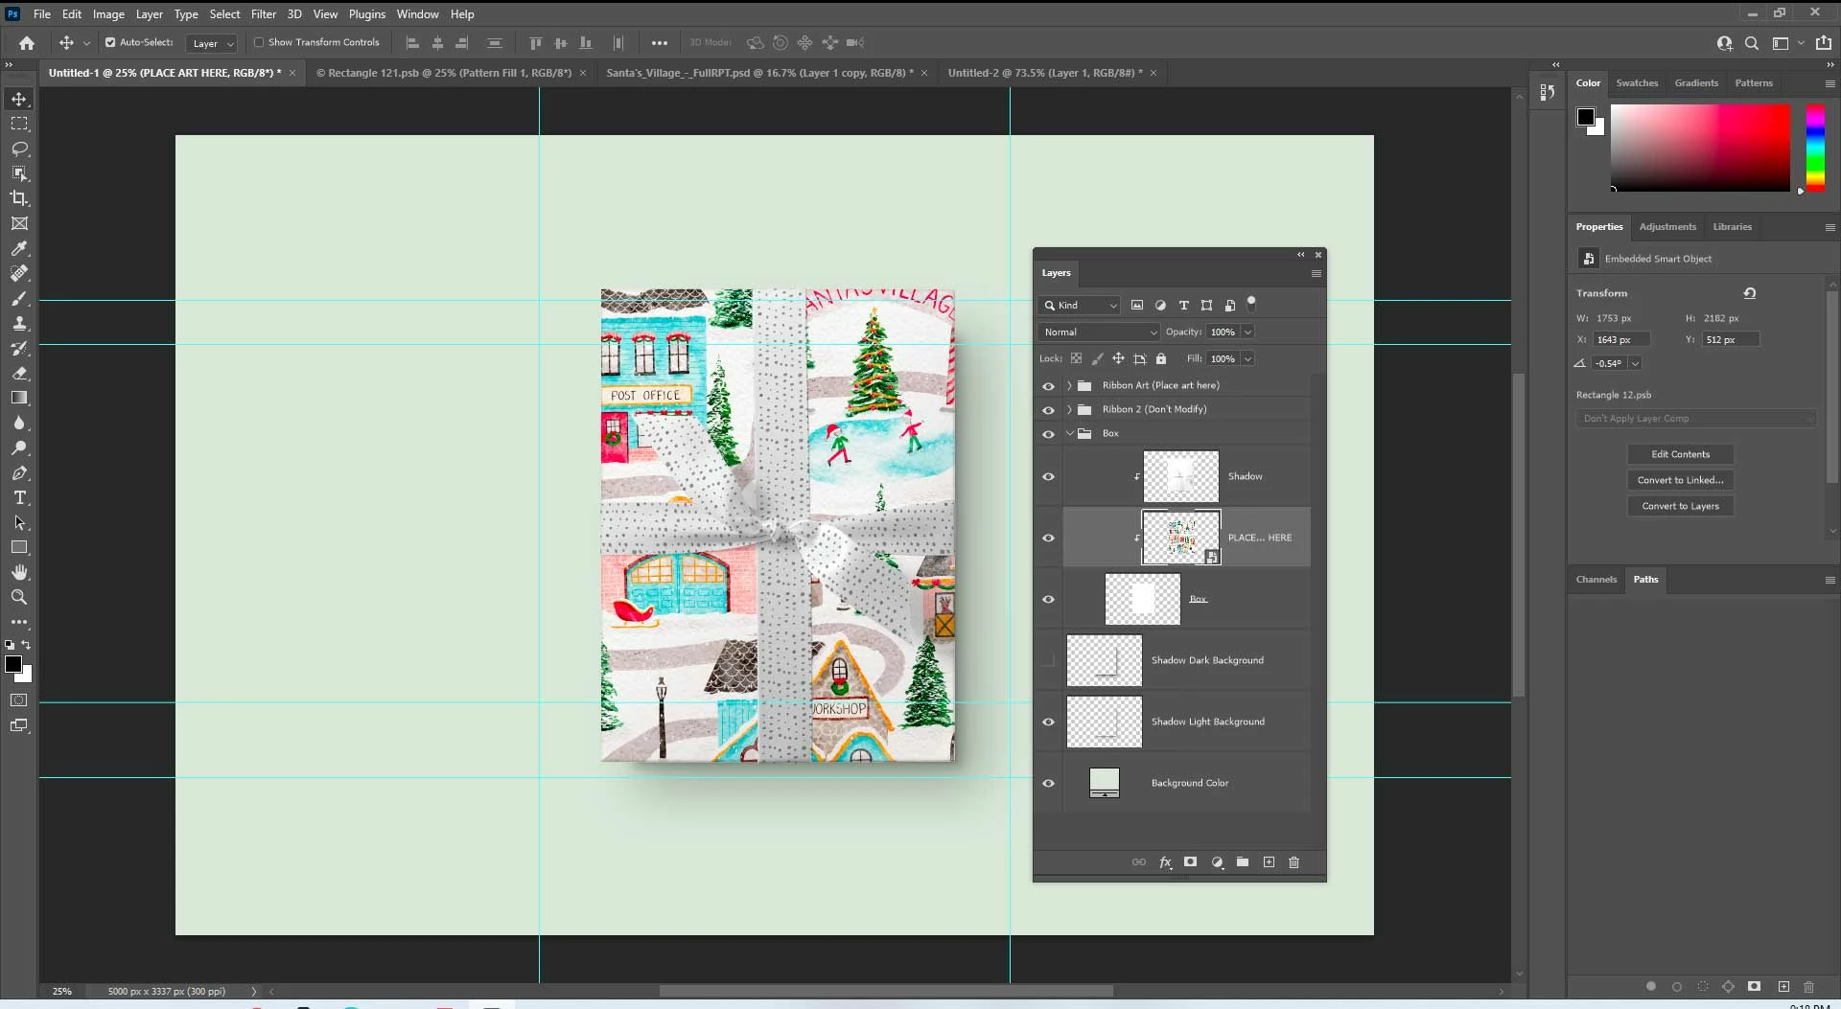Open the Filter menu

(x=264, y=14)
